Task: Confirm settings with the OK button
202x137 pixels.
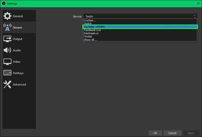Action: (x=155, y=133)
